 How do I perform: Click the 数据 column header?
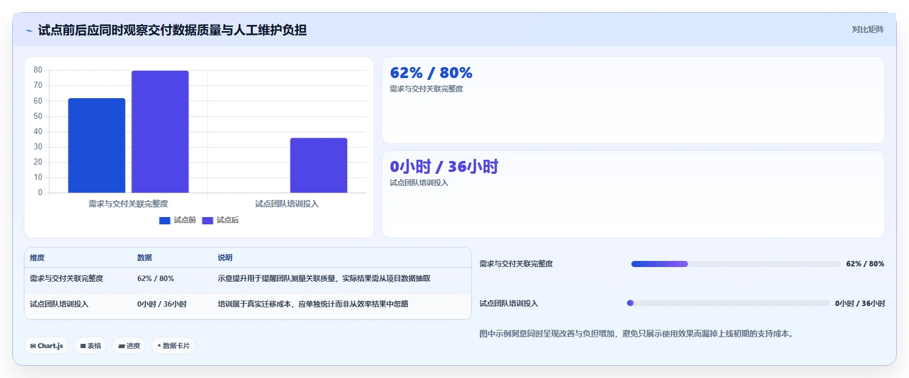pyautogui.click(x=145, y=258)
